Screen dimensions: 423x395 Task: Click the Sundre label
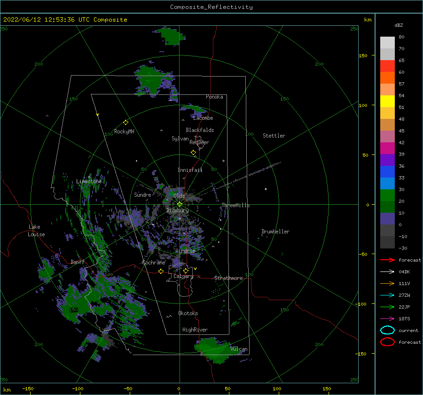tap(142, 194)
